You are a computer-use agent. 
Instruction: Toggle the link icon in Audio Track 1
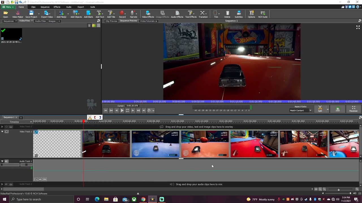click(45, 179)
